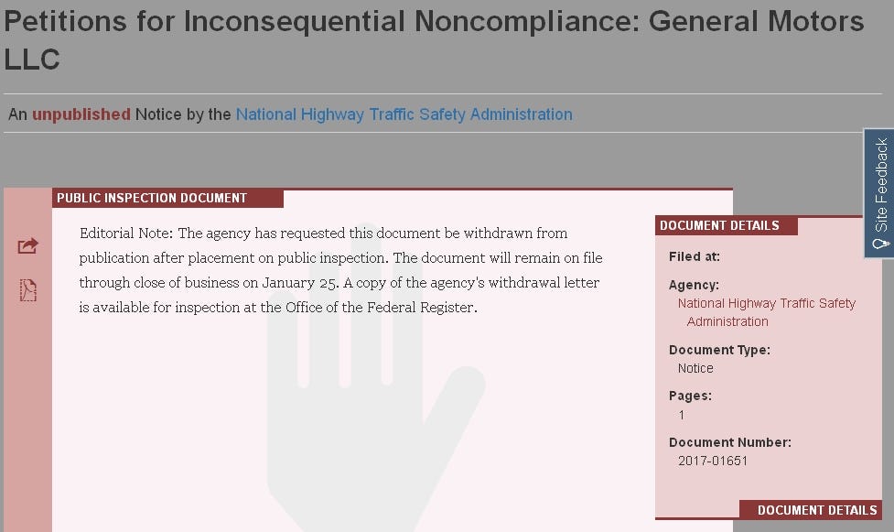This screenshot has height=532, width=894.
Task: Click the 'Pages:' label in details
Action: [690, 396]
